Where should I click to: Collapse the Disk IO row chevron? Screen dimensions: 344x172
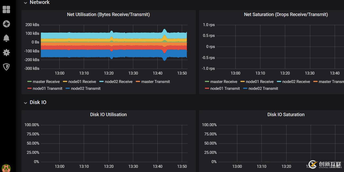(25, 103)
